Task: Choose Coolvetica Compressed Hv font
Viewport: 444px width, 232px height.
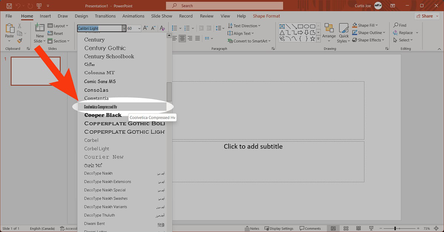Action: (101, 107)
